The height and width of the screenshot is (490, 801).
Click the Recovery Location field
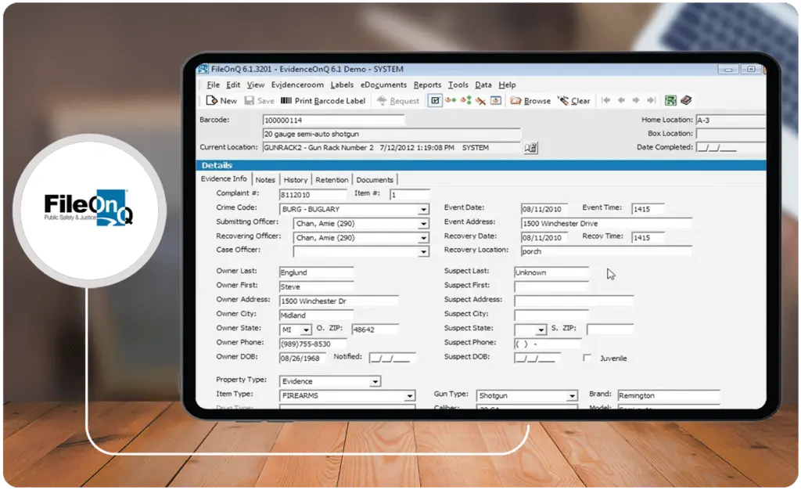pyautogui.click(x=606, y=251)
